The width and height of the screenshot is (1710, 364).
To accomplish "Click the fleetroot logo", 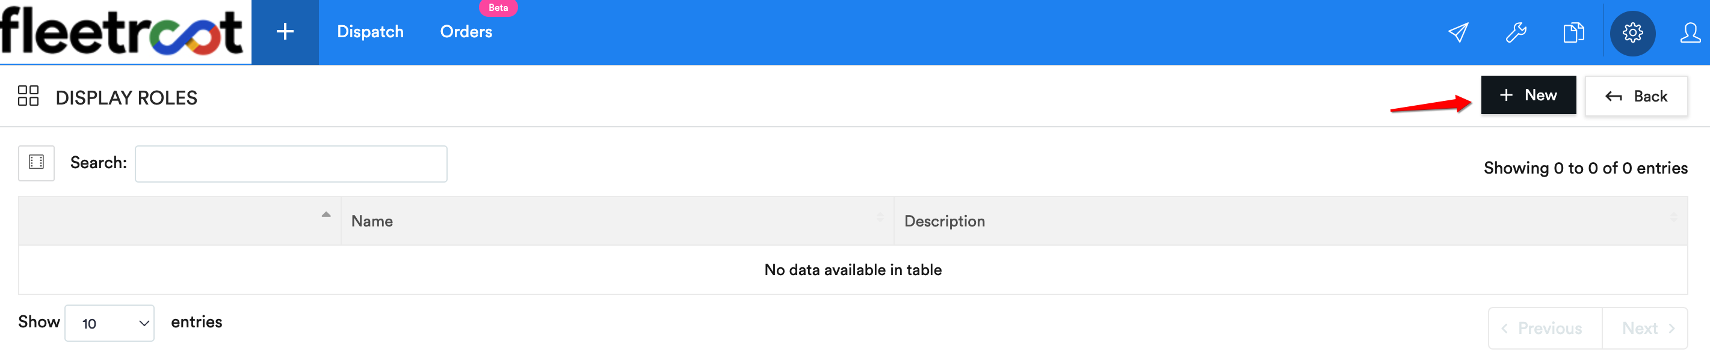I will 122,31.
